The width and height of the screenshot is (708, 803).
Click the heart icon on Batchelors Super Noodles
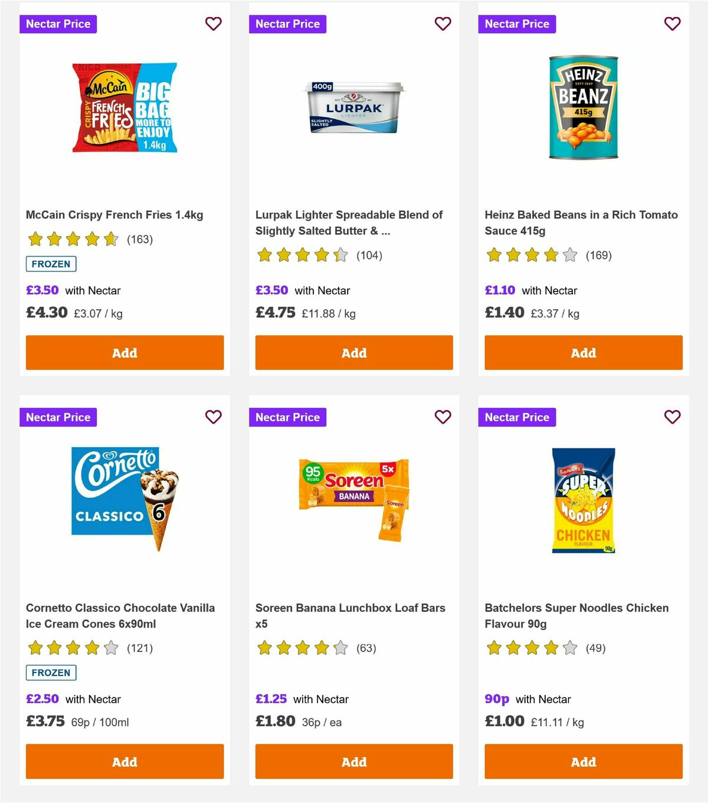pos(671,417)
